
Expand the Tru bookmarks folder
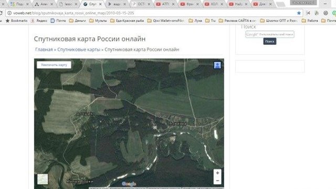pos(211,20)
